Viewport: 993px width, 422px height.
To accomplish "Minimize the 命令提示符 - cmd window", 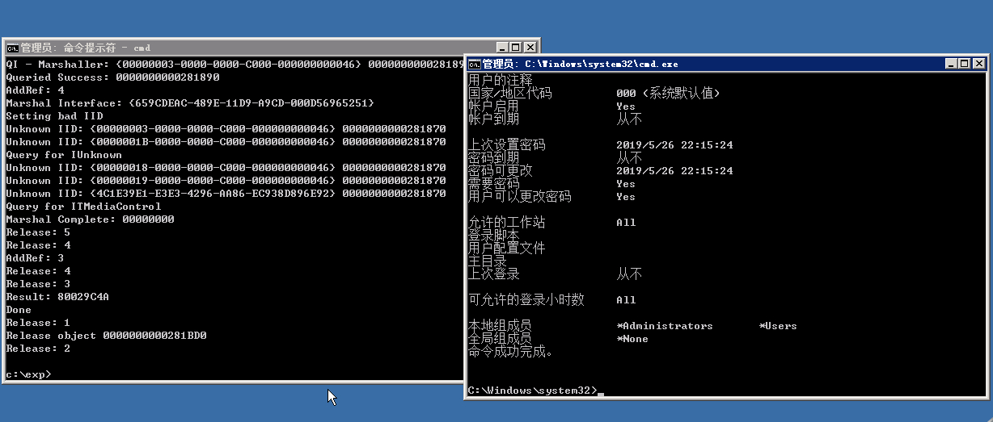I will click(x=504, y=48).
